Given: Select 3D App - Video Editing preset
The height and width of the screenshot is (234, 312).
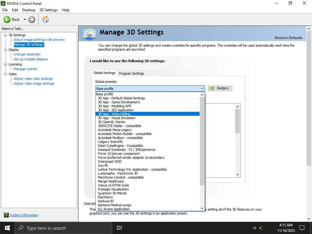Looking at the screenshot, I should 147,114.
